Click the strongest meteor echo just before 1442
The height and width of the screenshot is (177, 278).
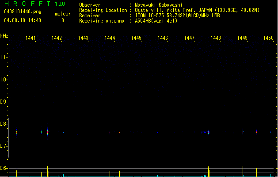47,132
